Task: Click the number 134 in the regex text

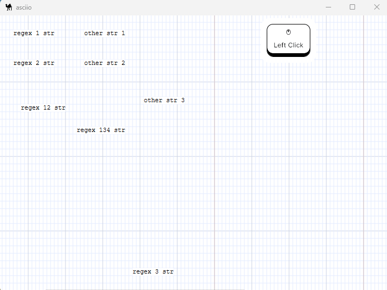Action: 105,130
